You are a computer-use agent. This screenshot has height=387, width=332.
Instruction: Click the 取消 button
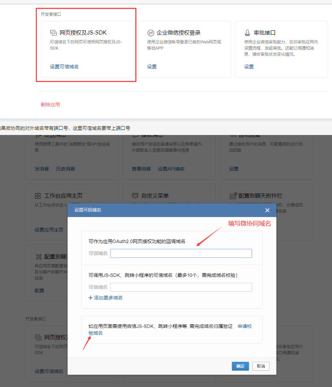[x=261, y=366]
